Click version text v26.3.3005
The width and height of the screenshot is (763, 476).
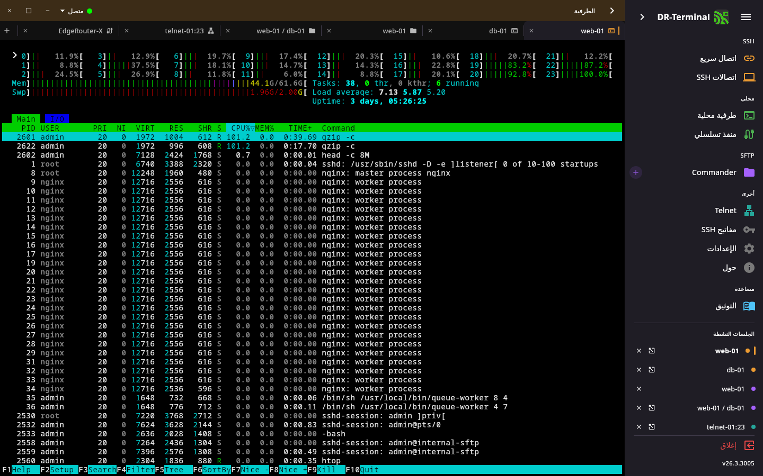tap(738, 463)
